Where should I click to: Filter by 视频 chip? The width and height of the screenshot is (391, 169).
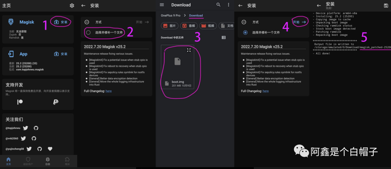click(208, 26)
